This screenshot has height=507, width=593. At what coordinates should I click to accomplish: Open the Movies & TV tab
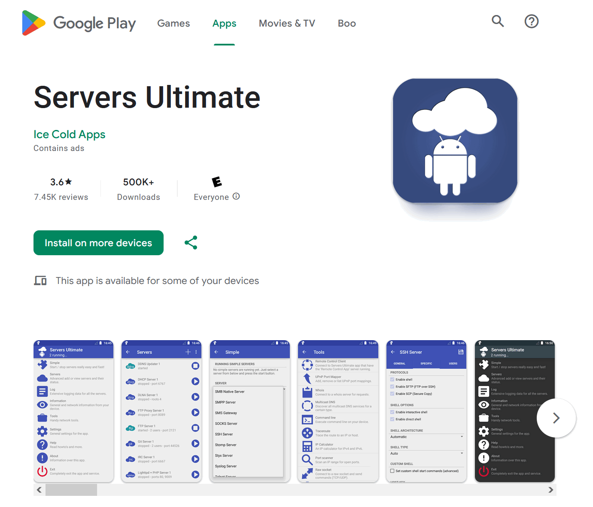point(287,24)
